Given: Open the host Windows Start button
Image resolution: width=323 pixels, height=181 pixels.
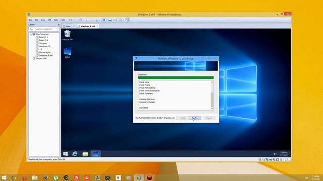Looking at the screenshot, I should coord(4,177).
